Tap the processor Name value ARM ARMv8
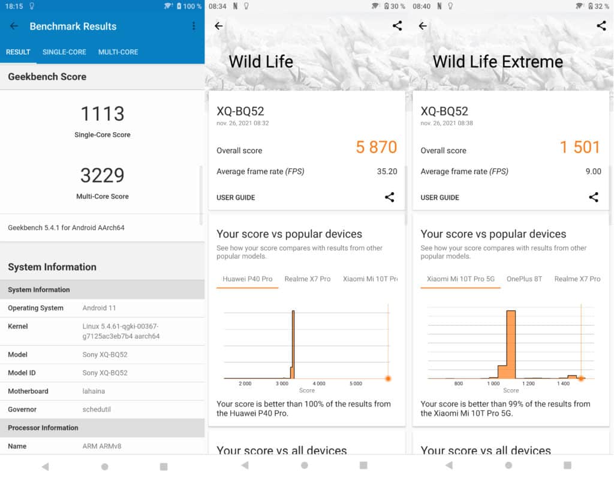The width and height of the screenshot is (614, 478). 102,446
